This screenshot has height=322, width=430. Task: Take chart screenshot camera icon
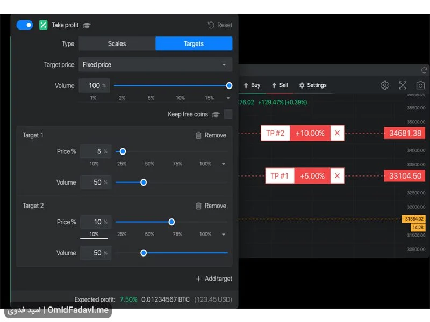[420, 85]
